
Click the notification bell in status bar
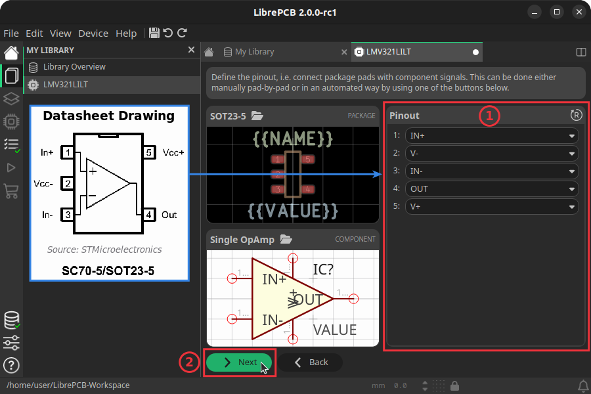pyautogui.click(x=584, y=385)
